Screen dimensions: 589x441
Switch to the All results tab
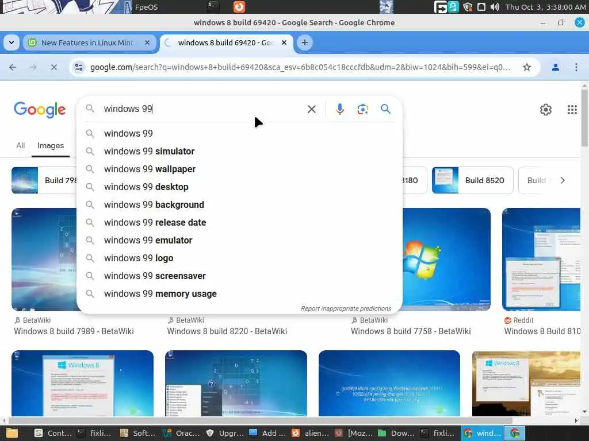coord(21,145)
